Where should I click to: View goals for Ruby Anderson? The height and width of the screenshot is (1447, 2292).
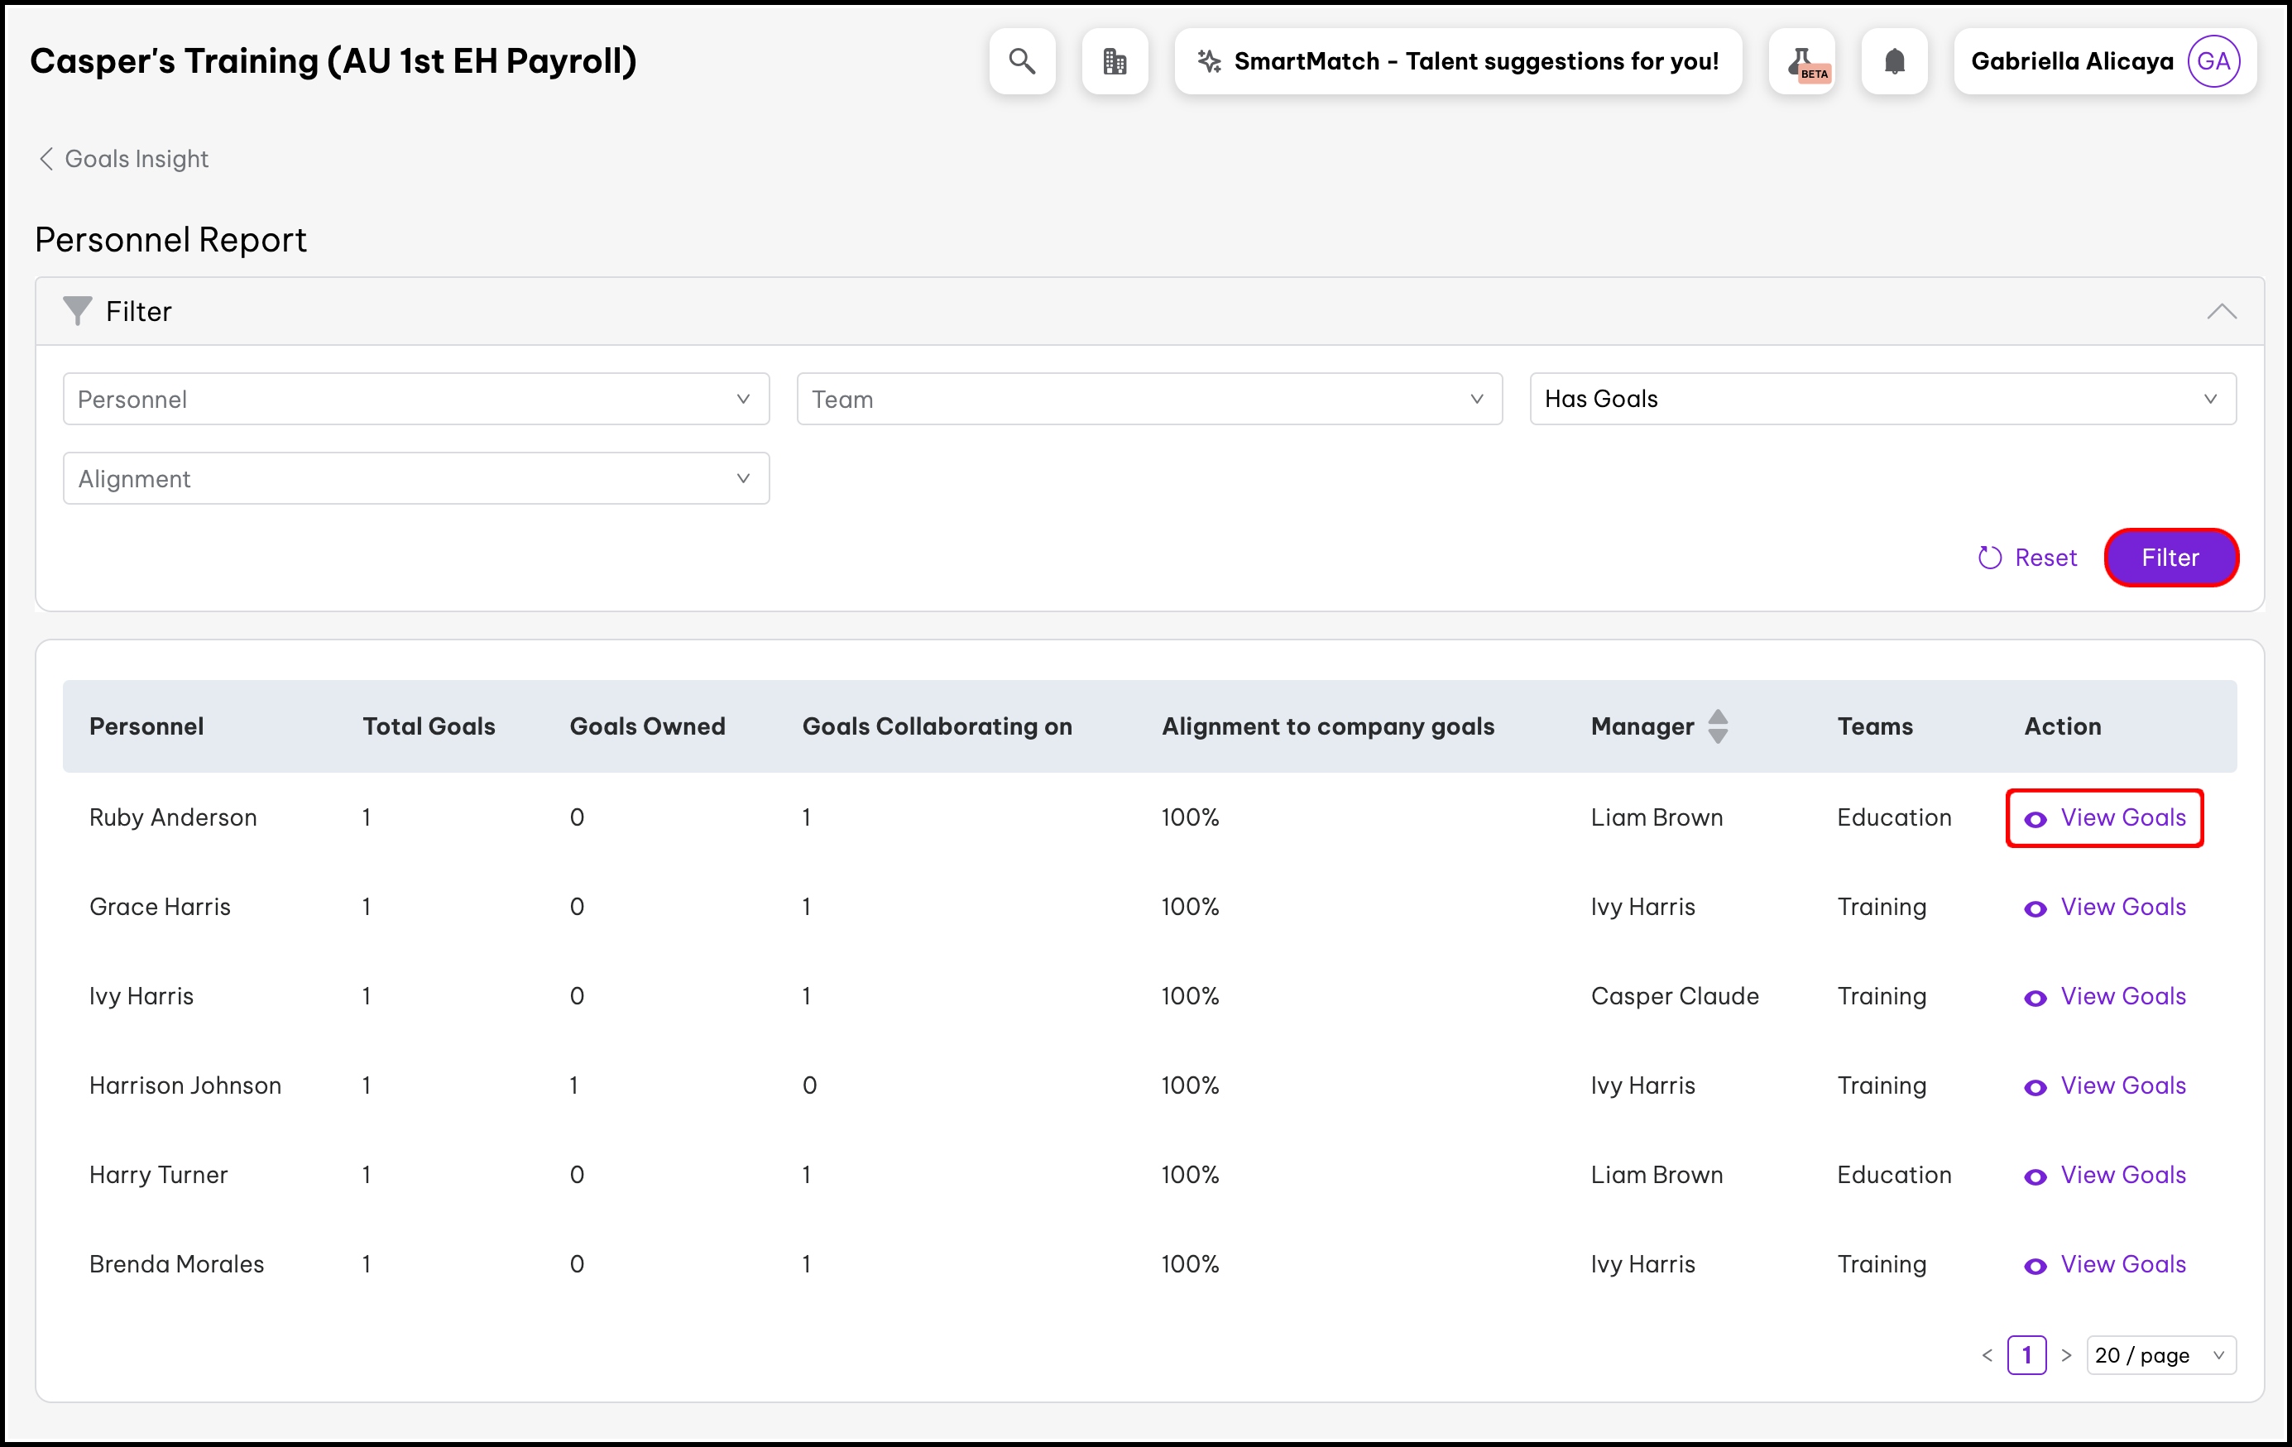[x=2104, y=817]
